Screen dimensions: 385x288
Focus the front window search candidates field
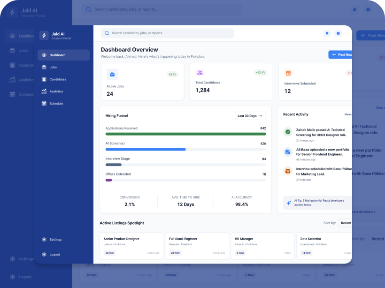pos(167,33)
